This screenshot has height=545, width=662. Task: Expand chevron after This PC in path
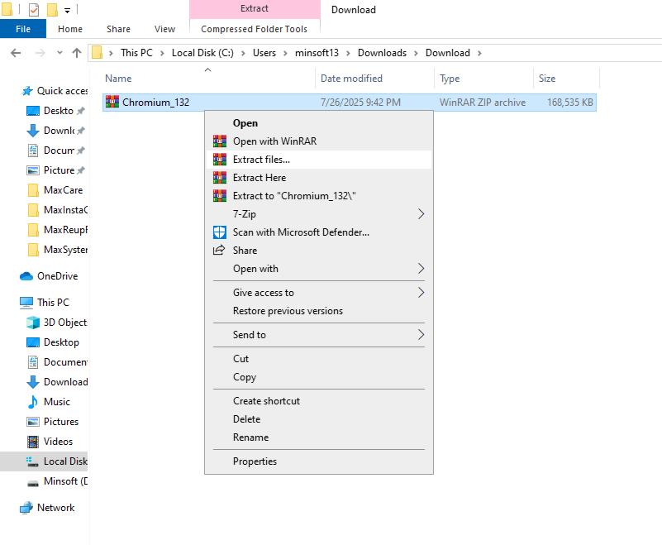pyautogui.click(x=162, y=53)
